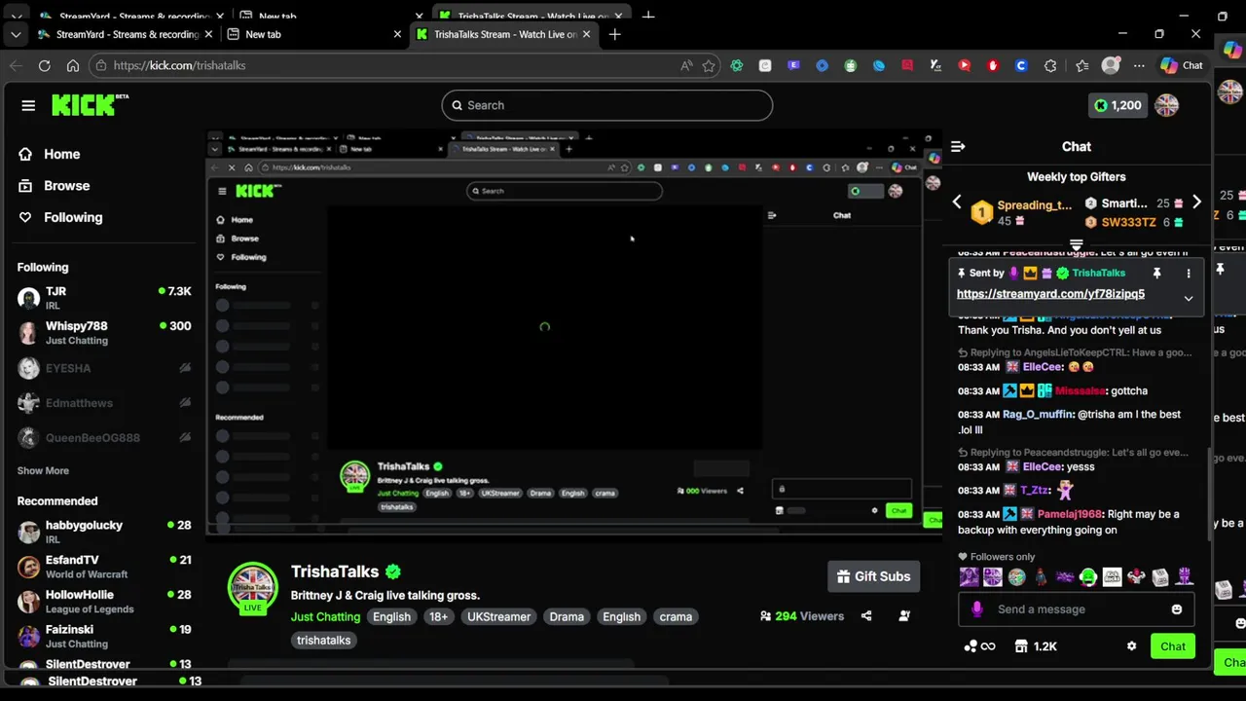1246x701 pixels.
Task: Open TrishaTalks live avatar
Action: click(x=253, y=588)
